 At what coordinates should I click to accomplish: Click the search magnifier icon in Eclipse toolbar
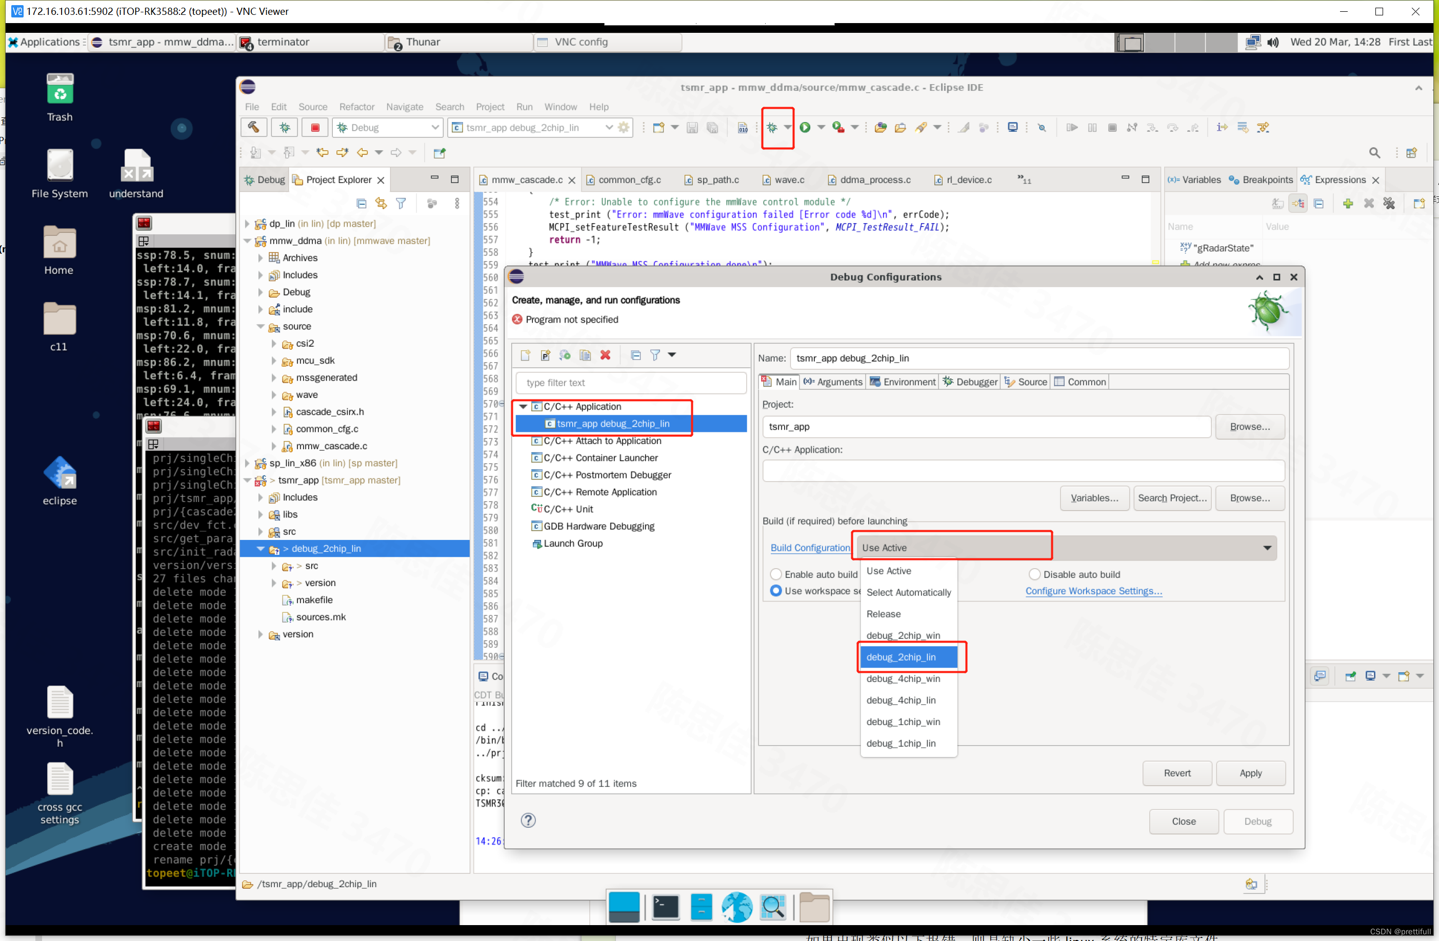click(1374, 153)
